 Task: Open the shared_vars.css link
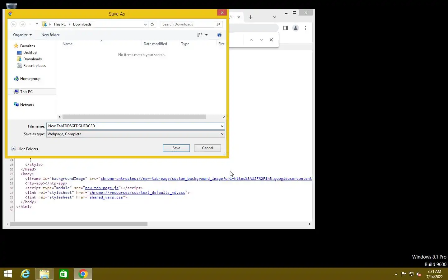106,197
